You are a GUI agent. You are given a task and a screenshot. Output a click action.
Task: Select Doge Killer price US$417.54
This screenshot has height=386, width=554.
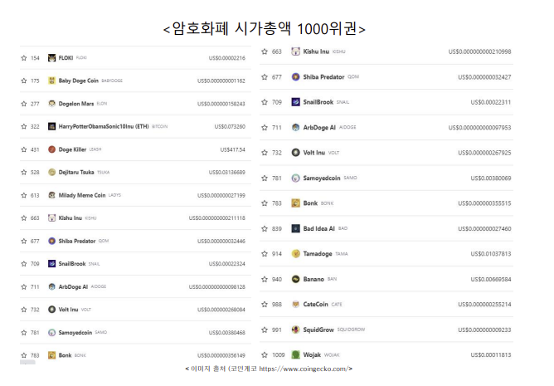pyautogui.click(x=232, y=149)
